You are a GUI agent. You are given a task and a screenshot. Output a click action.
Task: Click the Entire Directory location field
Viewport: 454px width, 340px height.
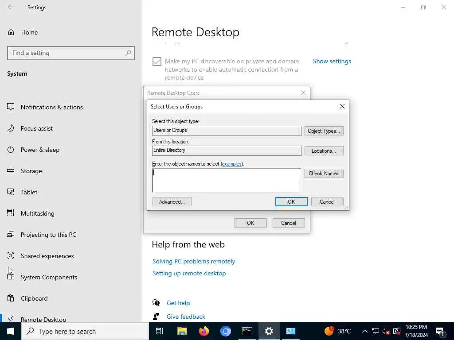point(227,151)
